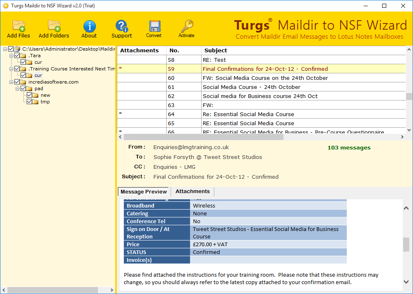Viewport: 413px width, 294px height.
Task: Select message 65 'RE: Essential Social Media Course'
Action: coord(261,123)
